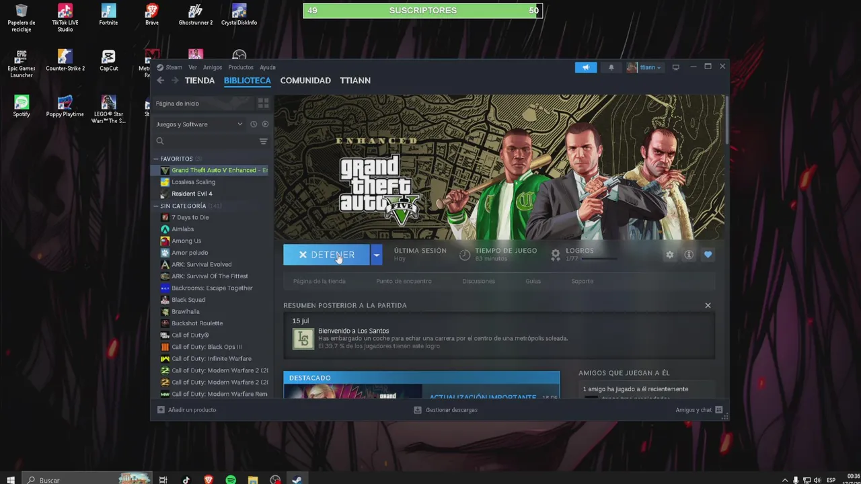Open the Steam notifications bell
The width and height of the screenshot is (861, 484).
tap(611, 67)
